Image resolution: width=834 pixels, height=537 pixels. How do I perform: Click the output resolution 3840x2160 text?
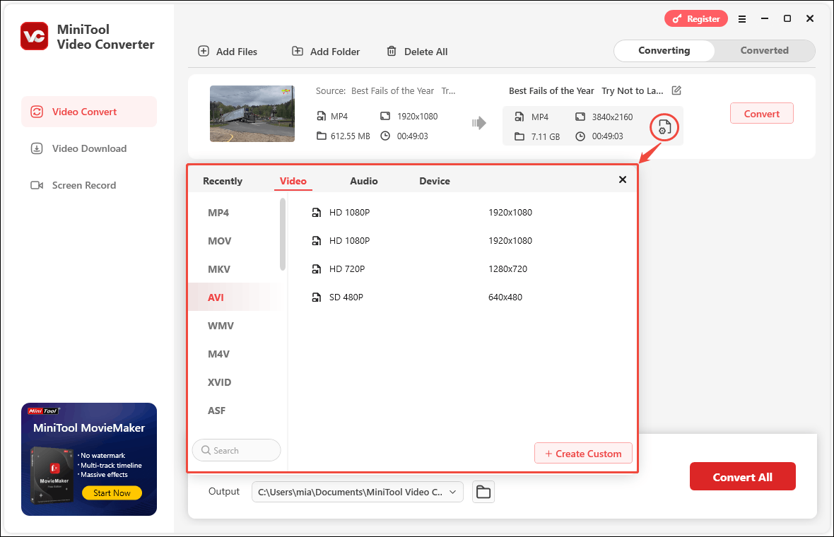(612, 117)
